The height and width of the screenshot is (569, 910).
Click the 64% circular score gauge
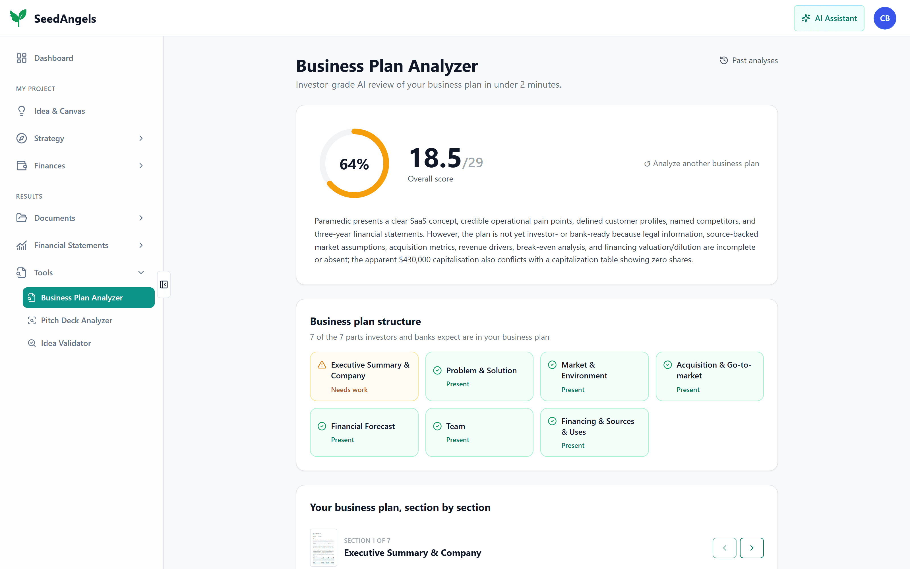click(x=354, y=163)
